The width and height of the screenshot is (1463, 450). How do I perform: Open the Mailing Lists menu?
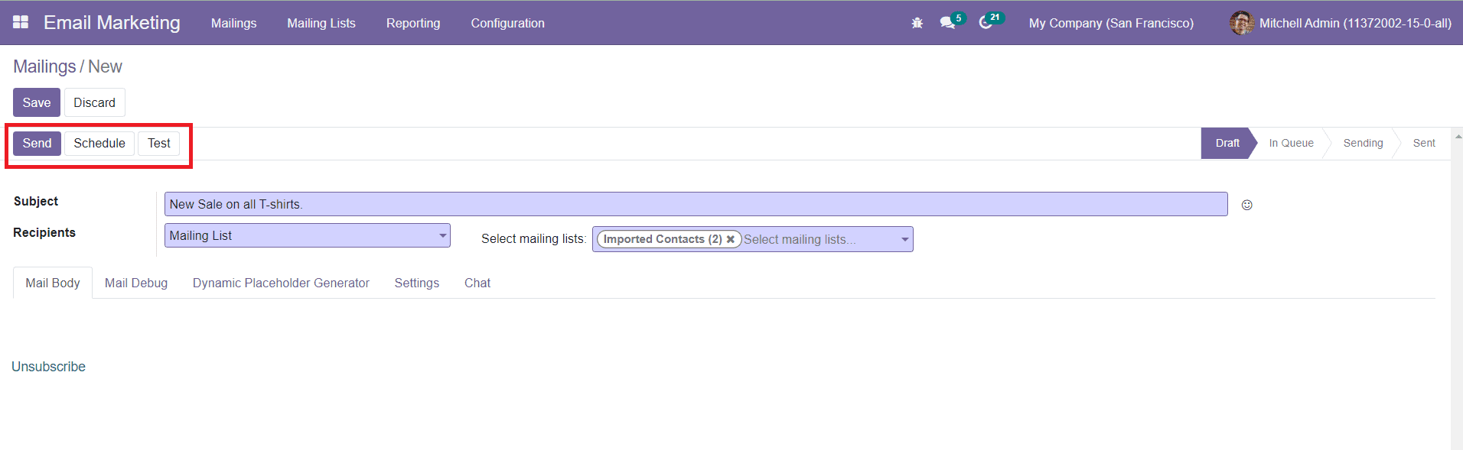tap(321, 23)
